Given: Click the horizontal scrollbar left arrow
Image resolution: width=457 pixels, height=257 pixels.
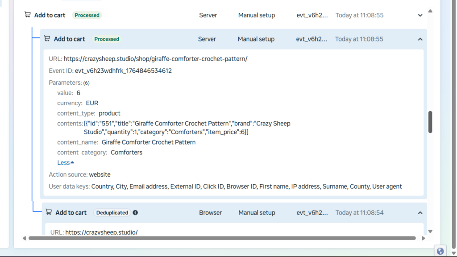Looking at the screenshot, I should (24, 238).
